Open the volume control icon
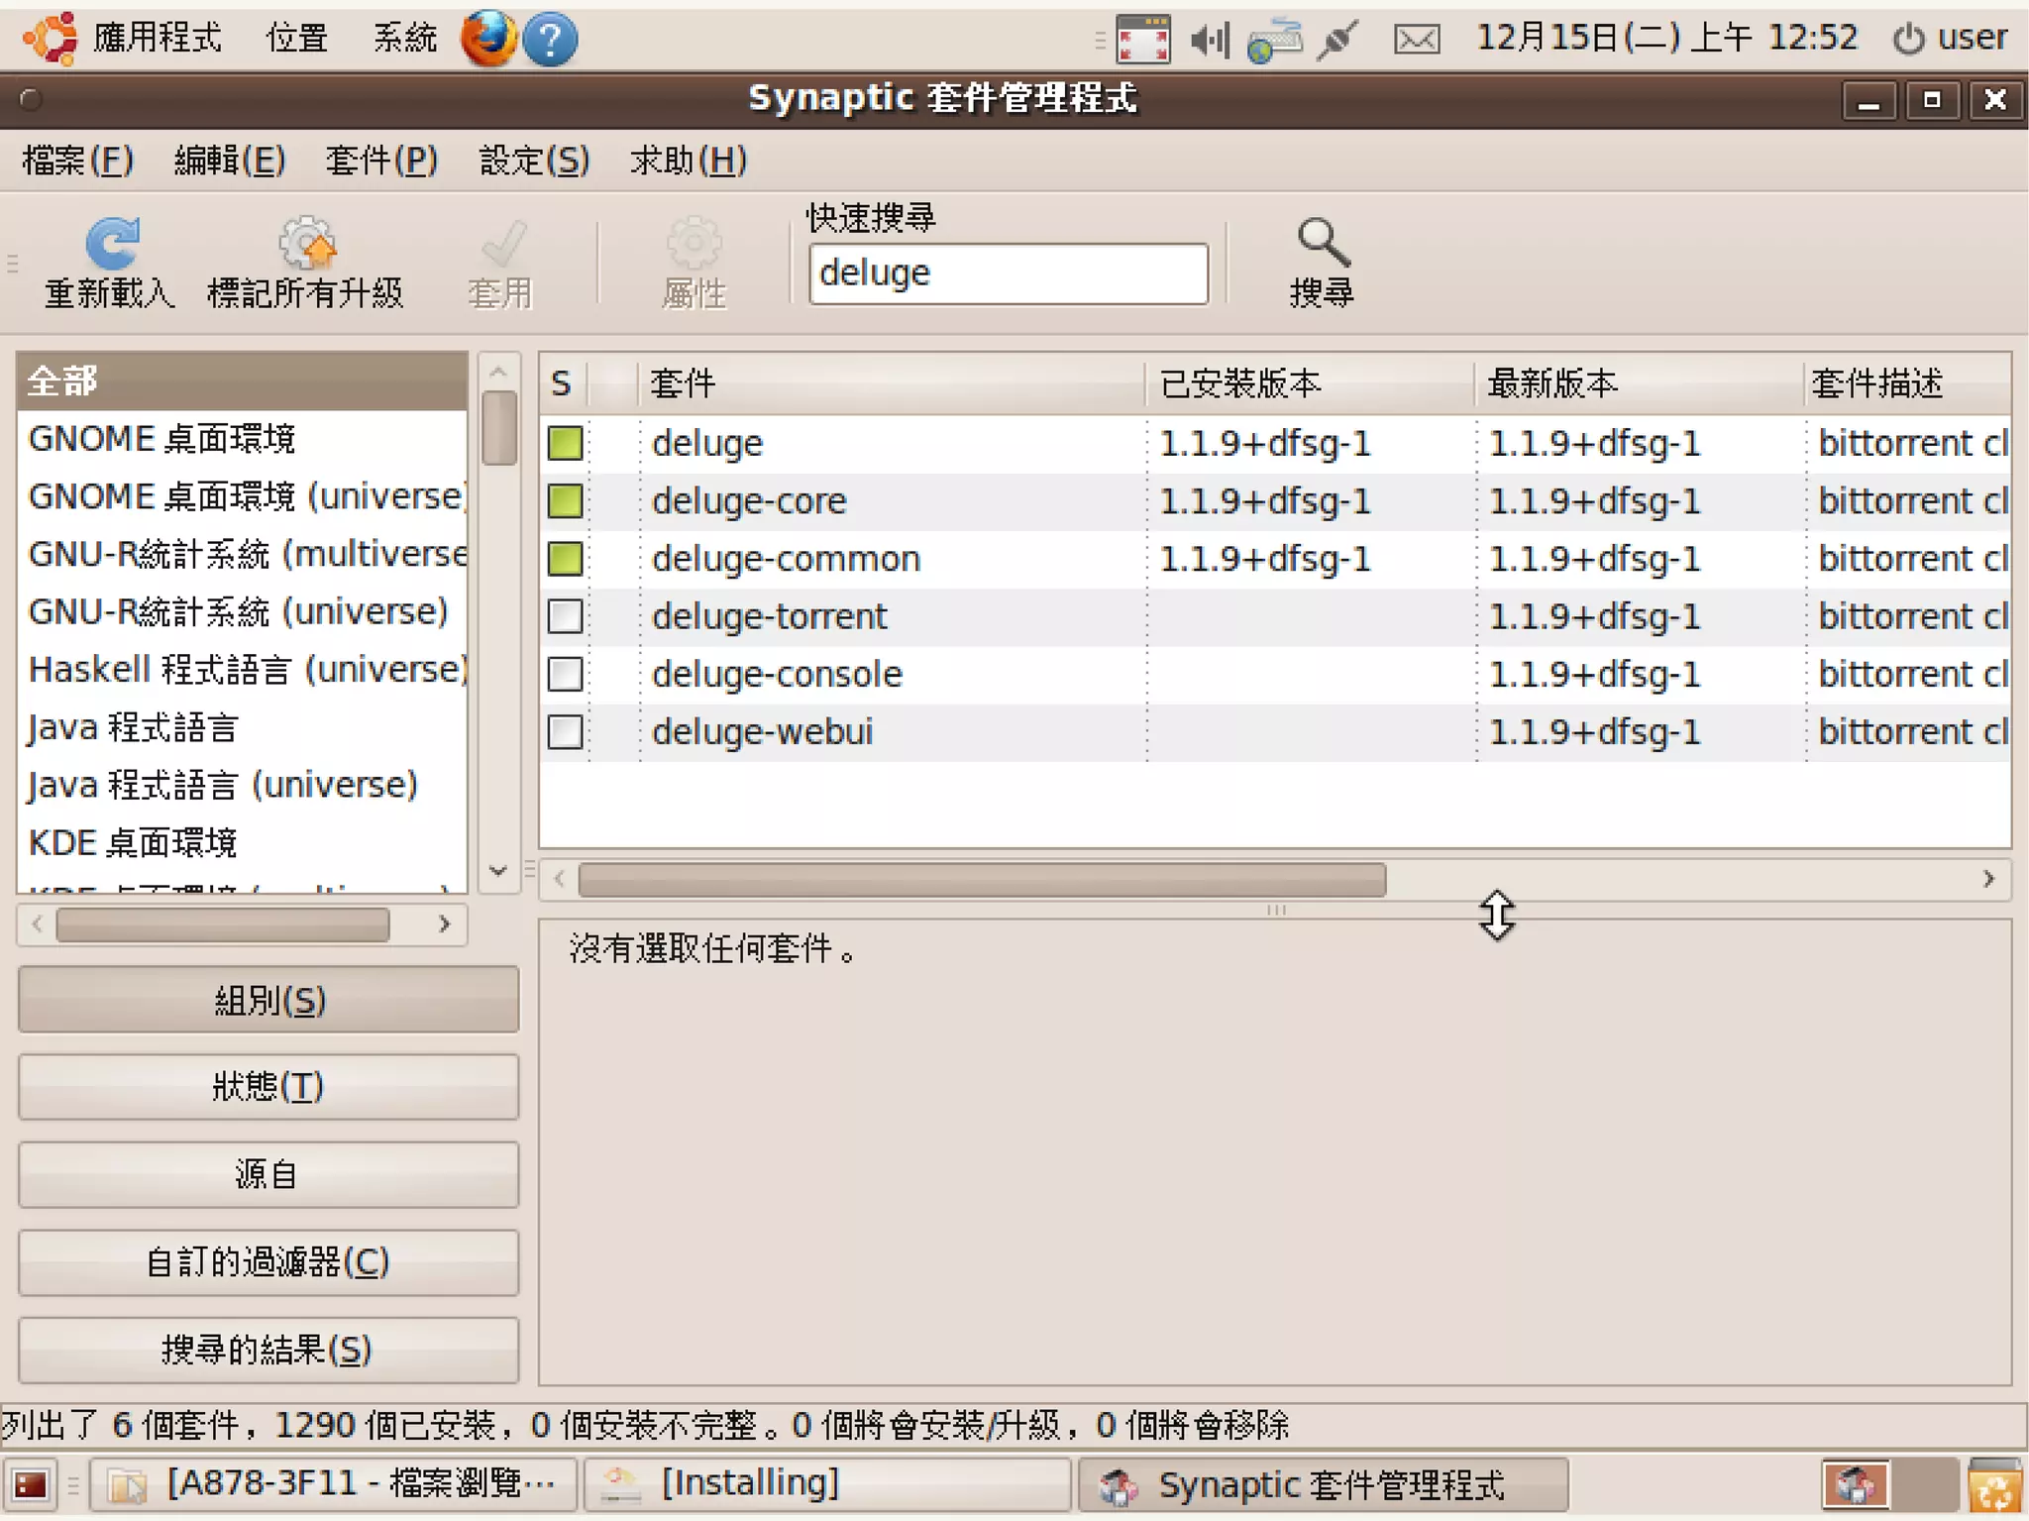2029x1521 pixels. point(1210,40)
